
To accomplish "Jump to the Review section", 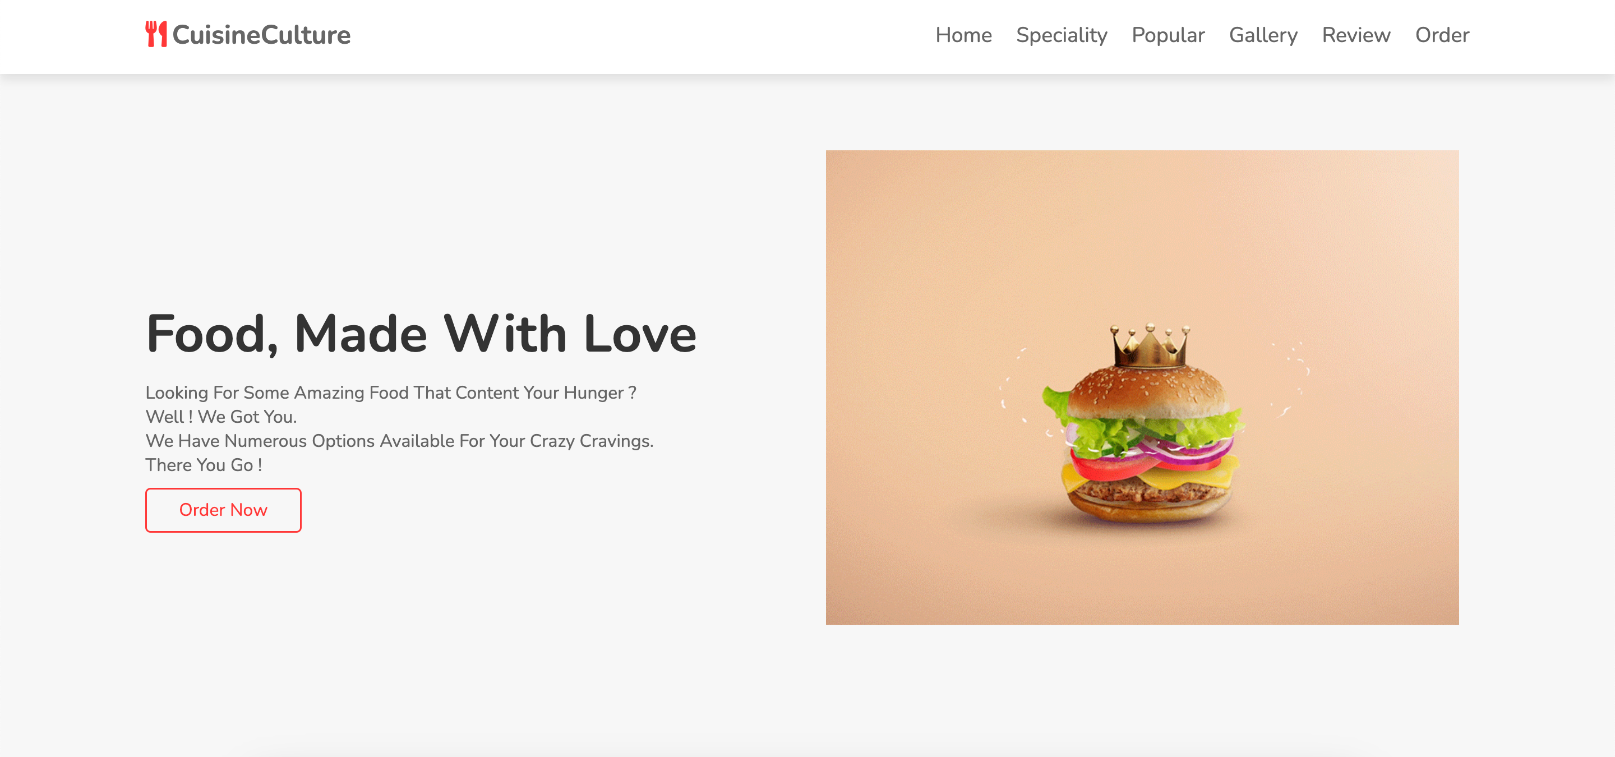I will point(1356,35).
